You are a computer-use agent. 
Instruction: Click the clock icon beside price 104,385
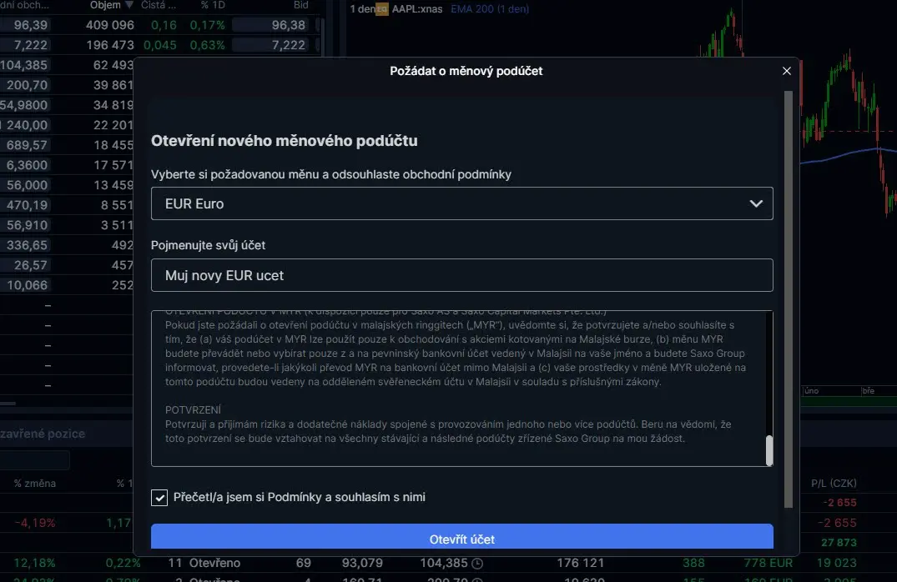point(477,564)
